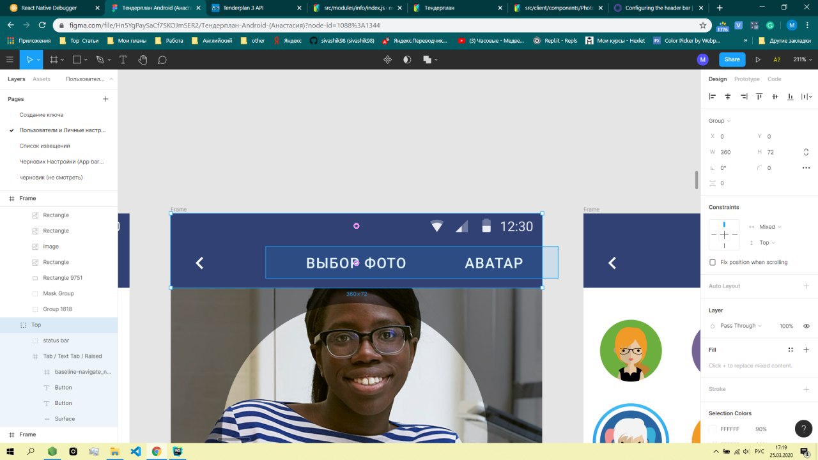Open the React Native Debugger browser tab

pyautogui.click(x=54, y=8)
